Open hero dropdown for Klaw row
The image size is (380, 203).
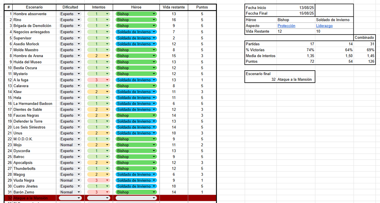136,92
